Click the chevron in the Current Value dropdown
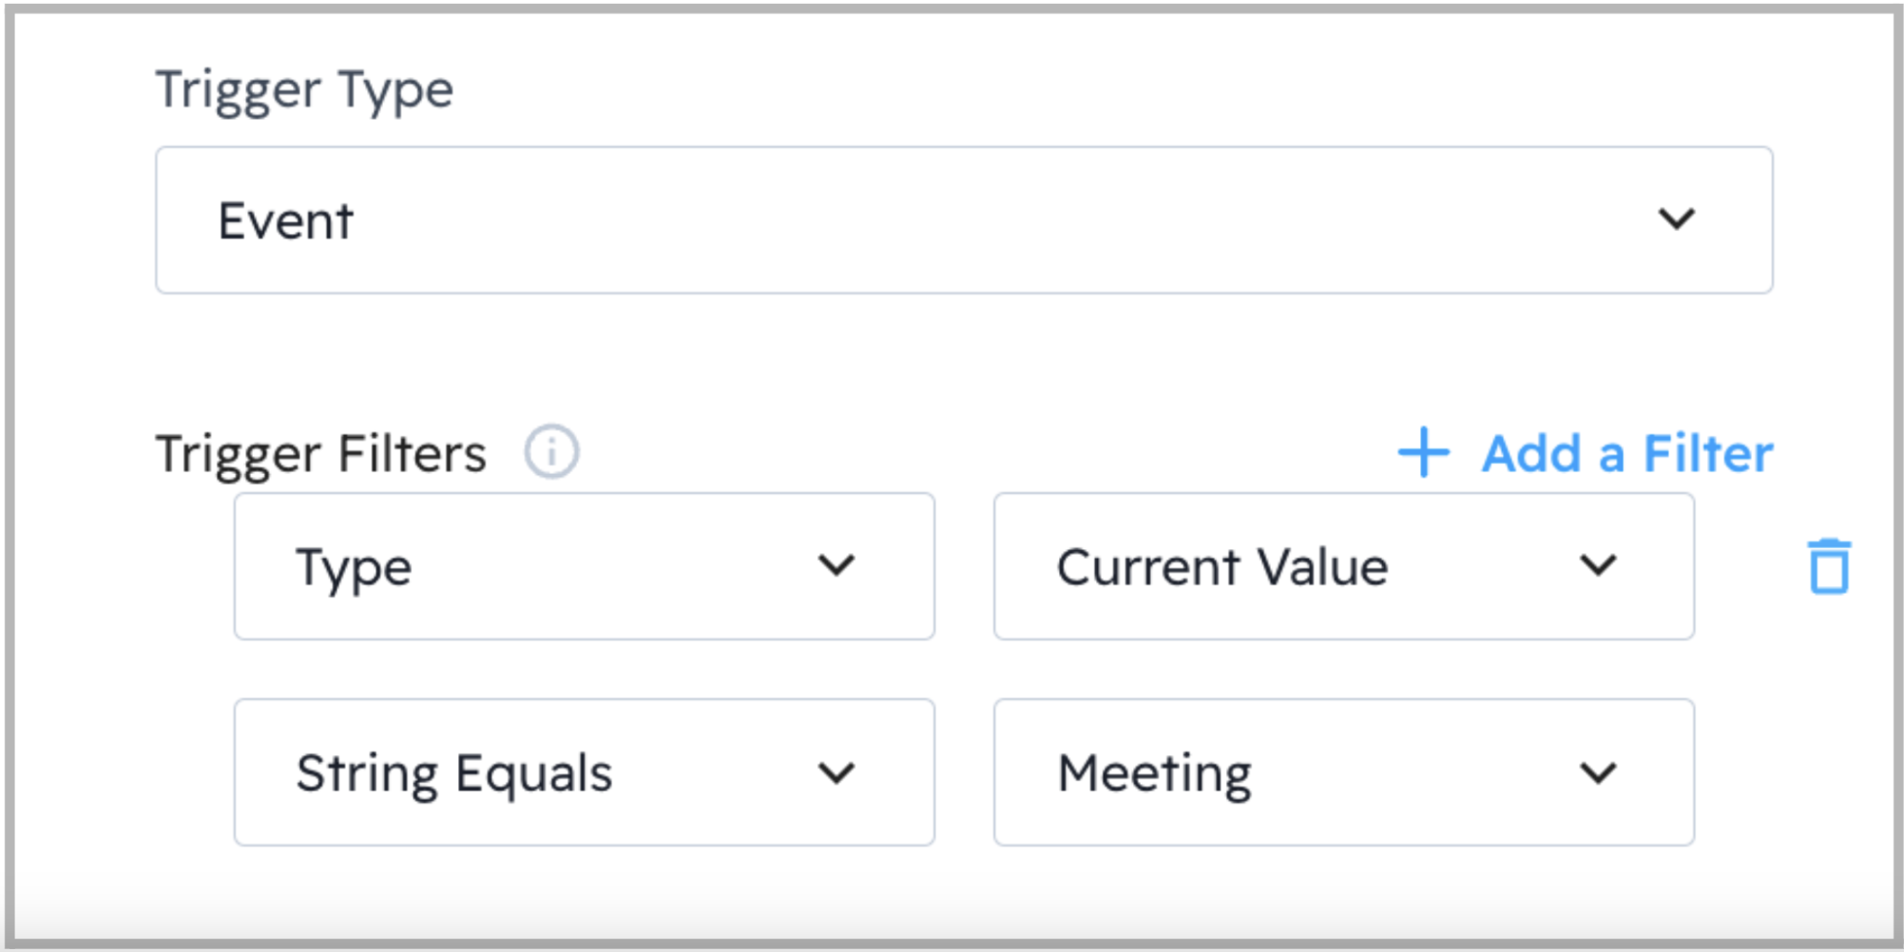This screenshot has height=952, width=1904. [1598, 566]
